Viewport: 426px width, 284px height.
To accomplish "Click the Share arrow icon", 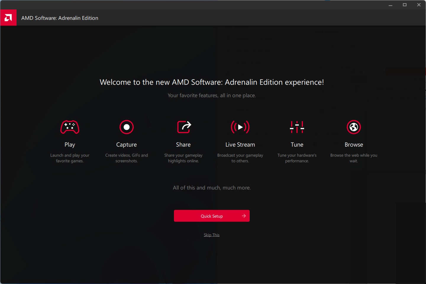I will [x=184, y=127].
